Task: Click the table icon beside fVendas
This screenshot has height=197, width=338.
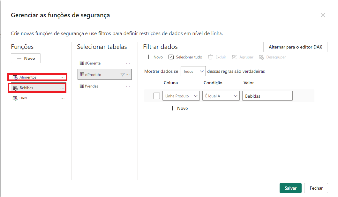Action: (81, 86)
